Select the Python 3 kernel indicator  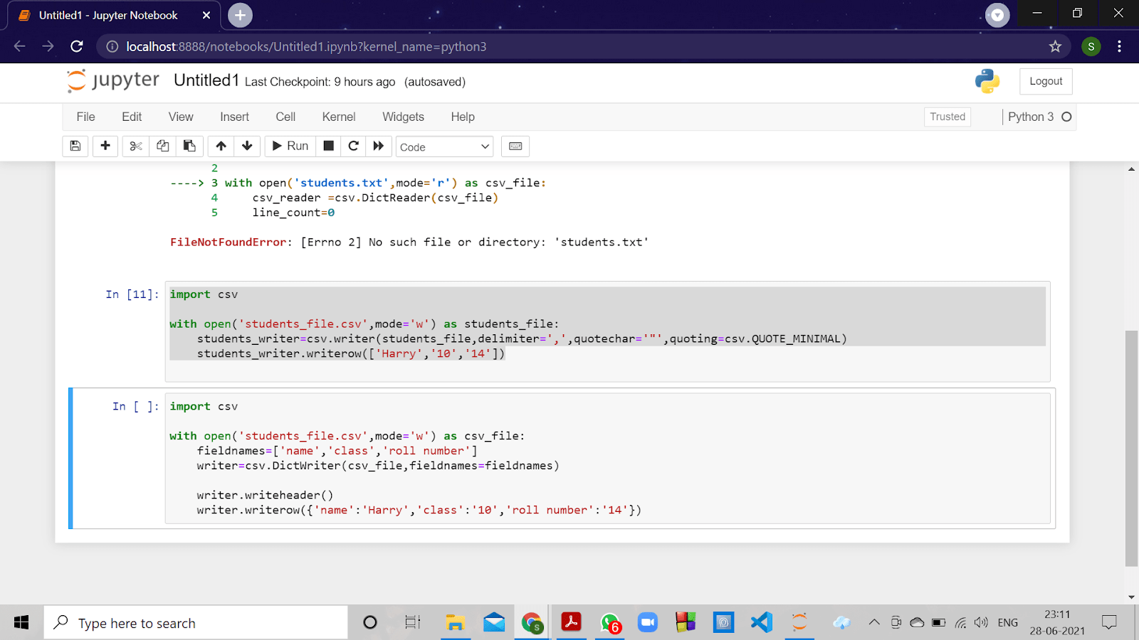(x=1033, y=117)
